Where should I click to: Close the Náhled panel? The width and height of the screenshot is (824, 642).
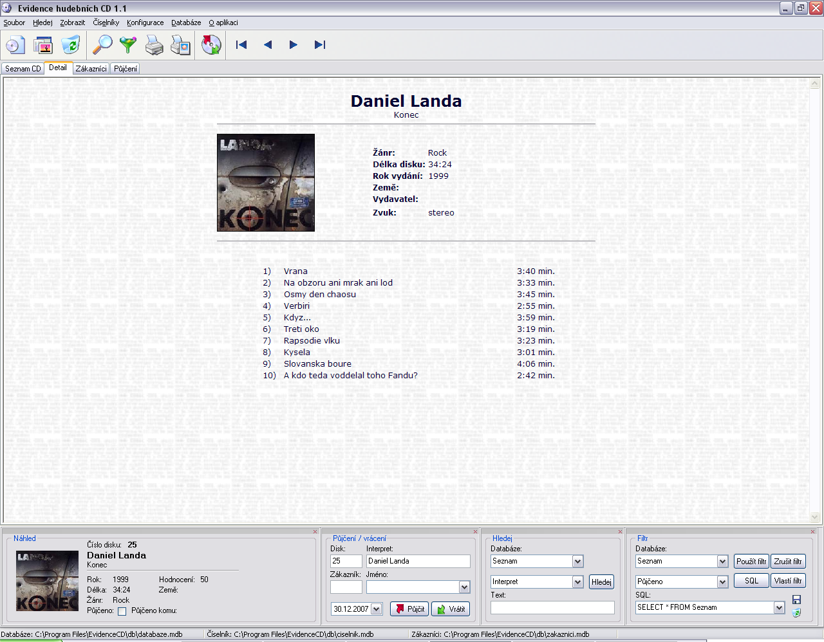coord(315,531)
